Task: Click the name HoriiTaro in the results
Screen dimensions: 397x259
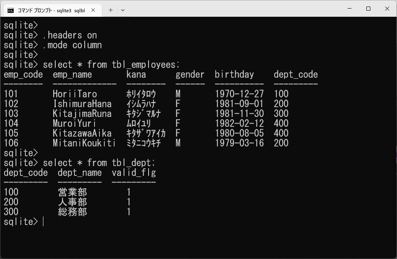Action: tap(75, 94)
